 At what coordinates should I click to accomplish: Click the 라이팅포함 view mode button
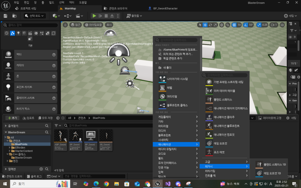click(93, 25)
